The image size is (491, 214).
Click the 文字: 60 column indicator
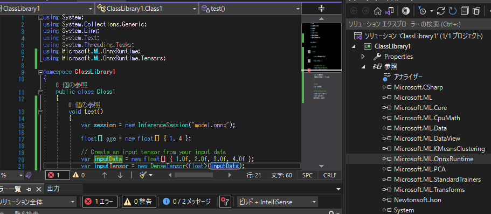tap(281, 175)
